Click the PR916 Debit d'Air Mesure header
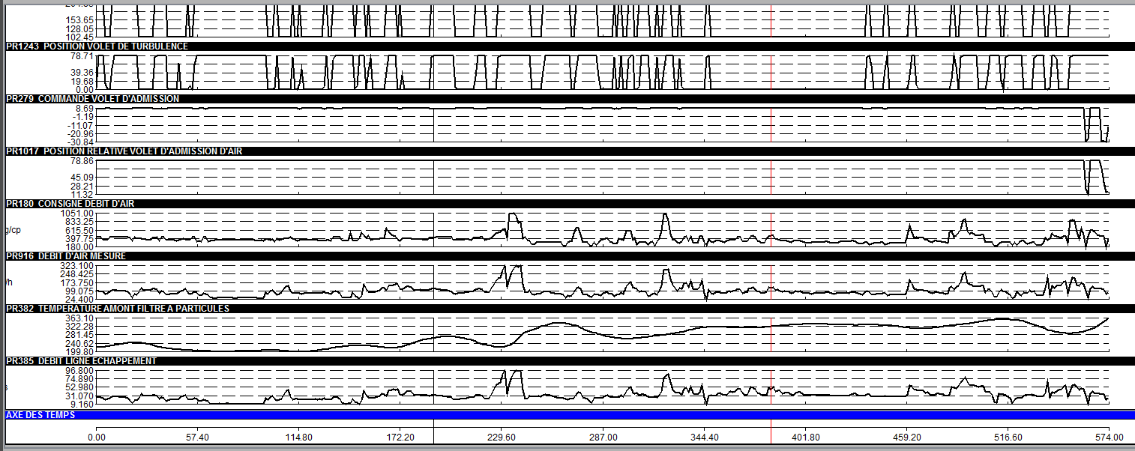The height and width of the screenshot is (451, 1135). coord(569,256)
